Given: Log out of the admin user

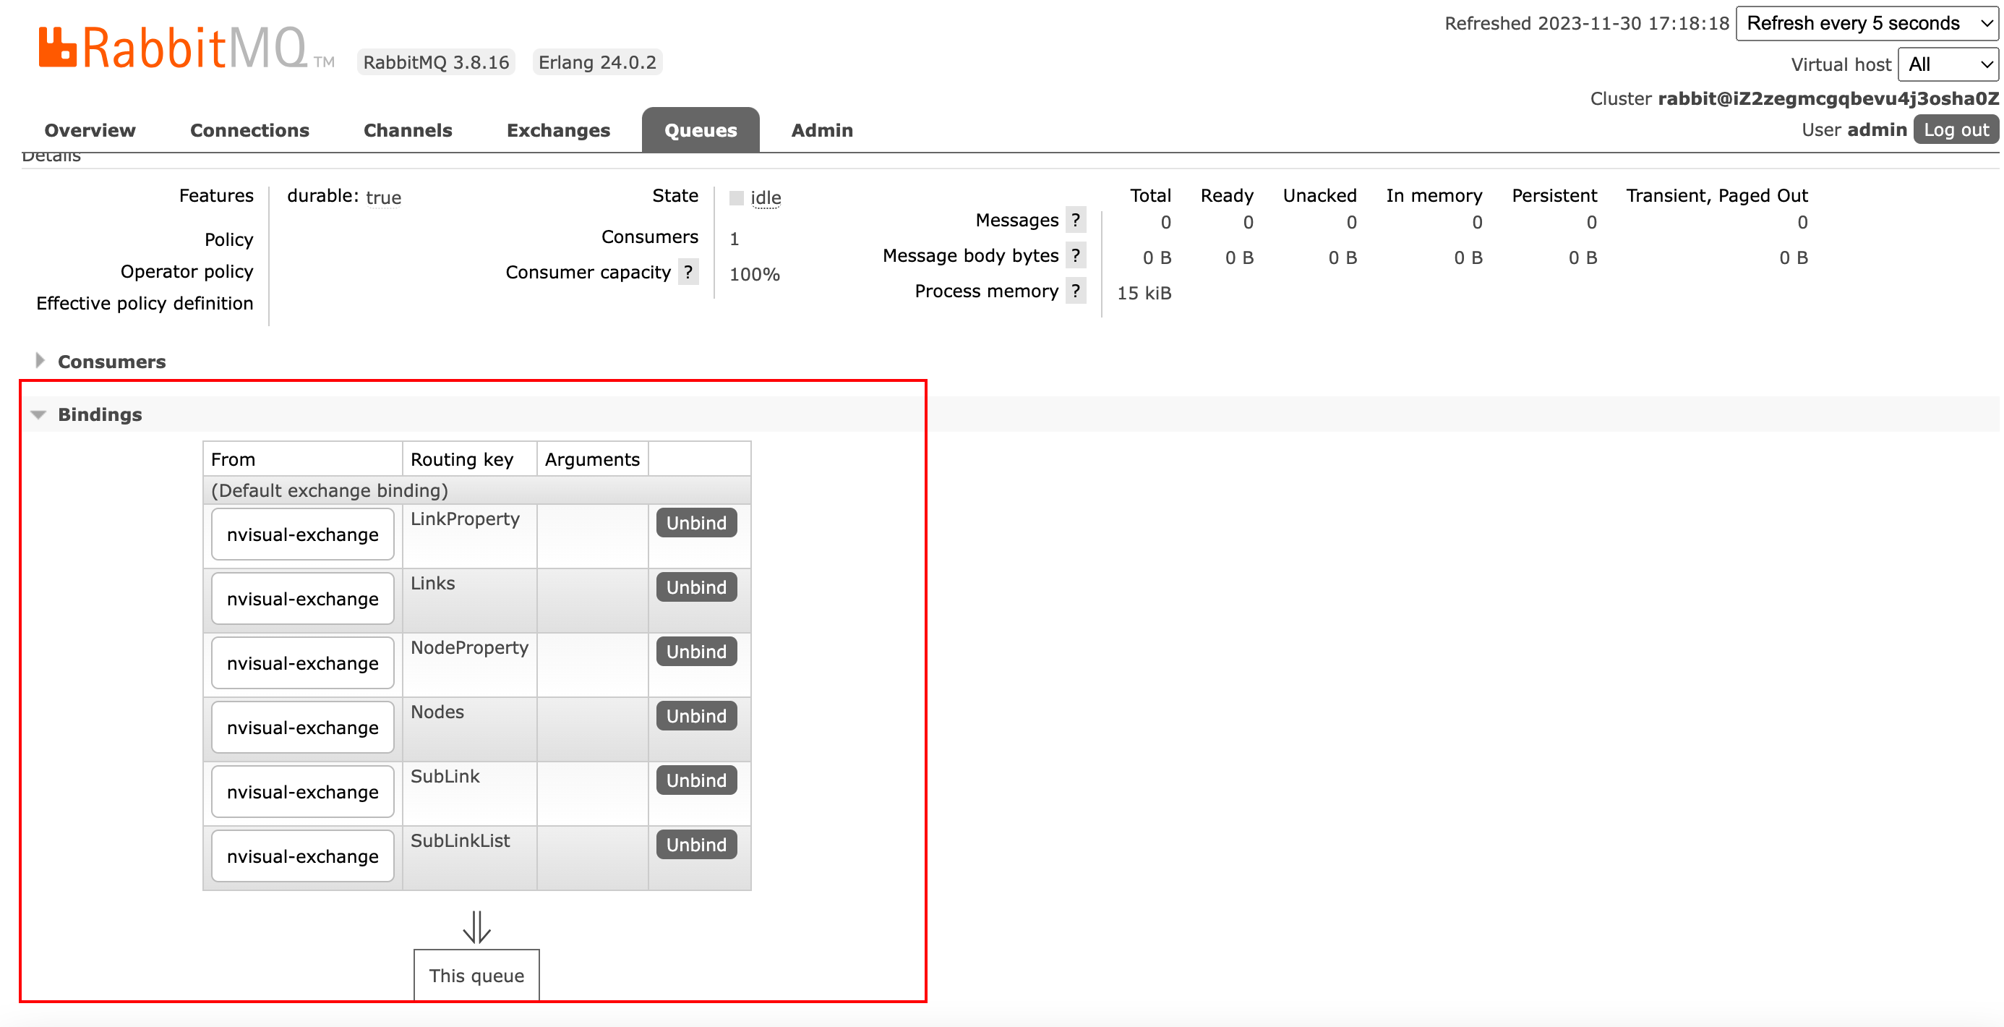Looking at the screenshot, I should [1955, 130].
